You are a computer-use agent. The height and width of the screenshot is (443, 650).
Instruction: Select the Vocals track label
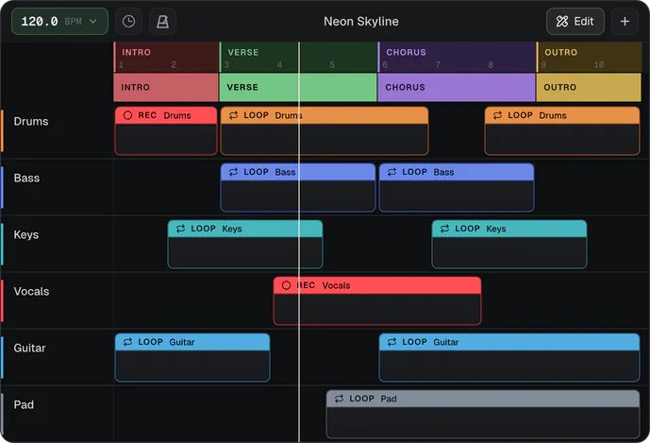click(x=31, y=292)
